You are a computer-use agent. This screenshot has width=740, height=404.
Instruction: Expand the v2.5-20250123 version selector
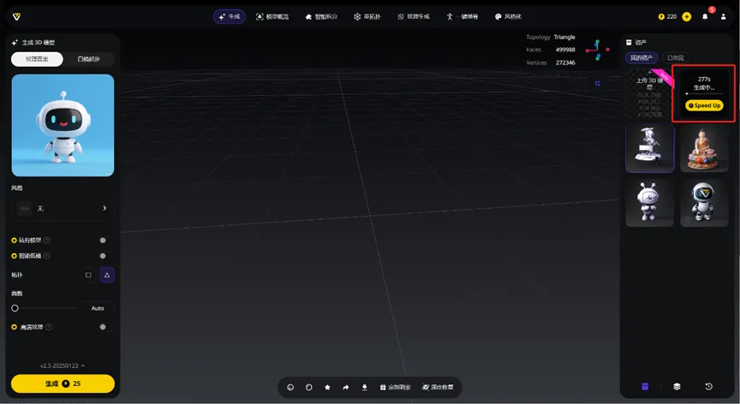click(63, 365)
